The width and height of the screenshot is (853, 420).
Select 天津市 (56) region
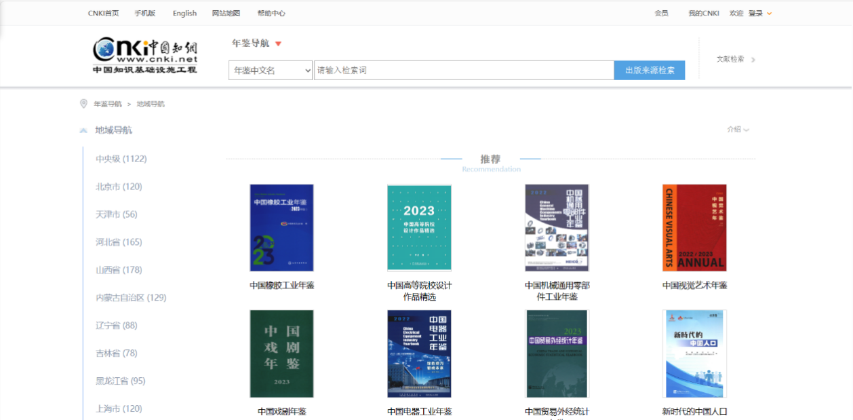tap(117, 214)
